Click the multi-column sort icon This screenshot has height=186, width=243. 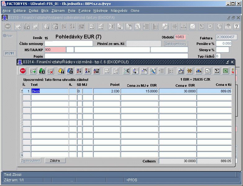point(97,71)
